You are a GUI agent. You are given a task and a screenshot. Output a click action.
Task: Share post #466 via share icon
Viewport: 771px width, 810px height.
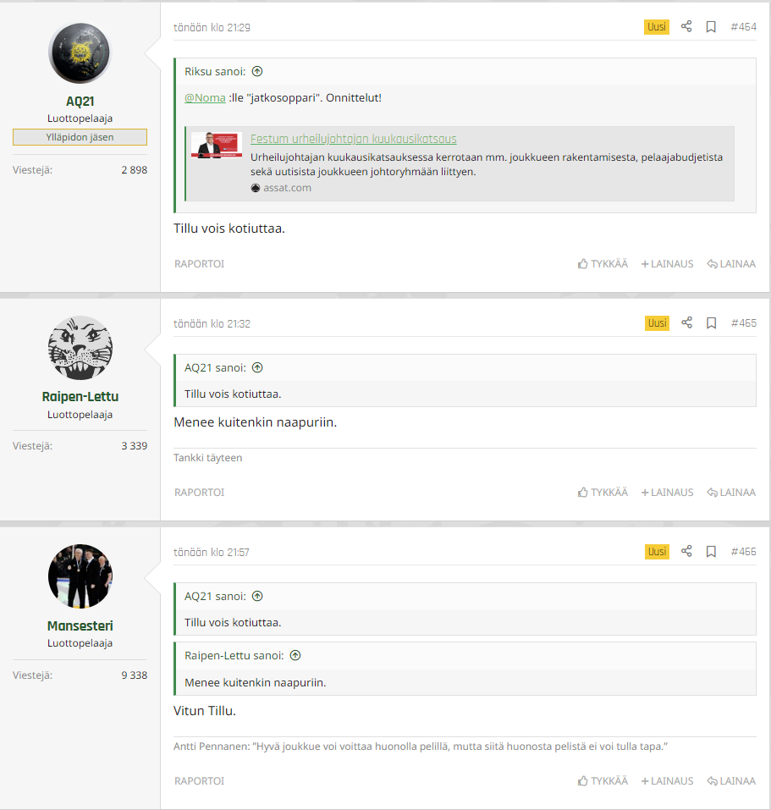tap(686, 551)
